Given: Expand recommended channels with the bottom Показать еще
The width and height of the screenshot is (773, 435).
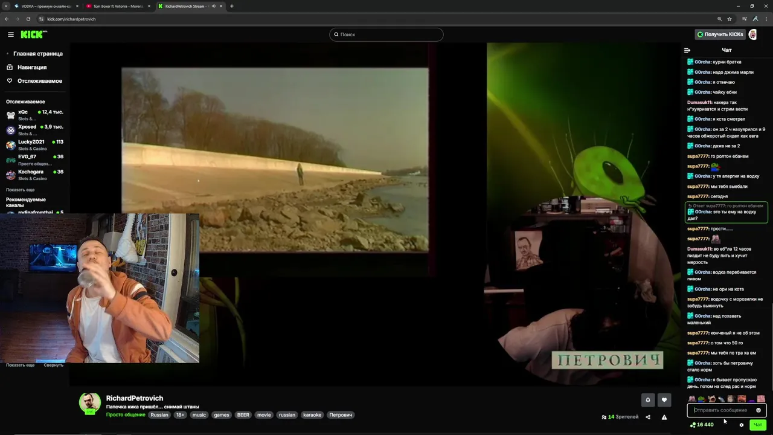Looking at the screenshot, I should pos(20,365).
